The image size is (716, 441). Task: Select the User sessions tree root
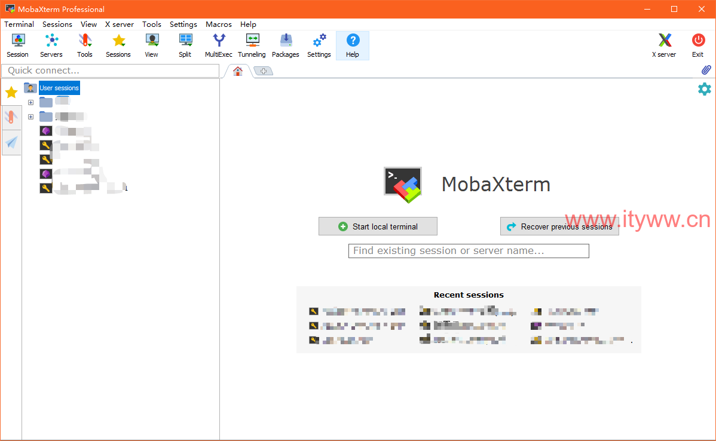pos(59,88)
